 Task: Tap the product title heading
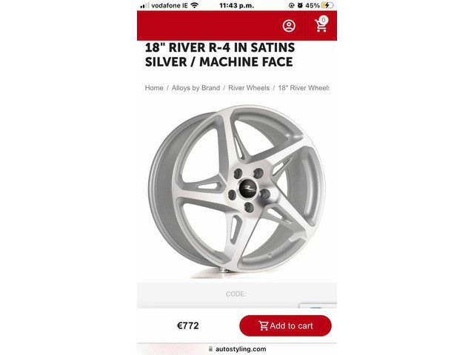coord(220,55)
